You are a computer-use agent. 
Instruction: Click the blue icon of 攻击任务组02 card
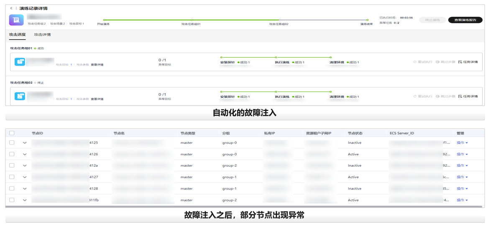point(20,96)
